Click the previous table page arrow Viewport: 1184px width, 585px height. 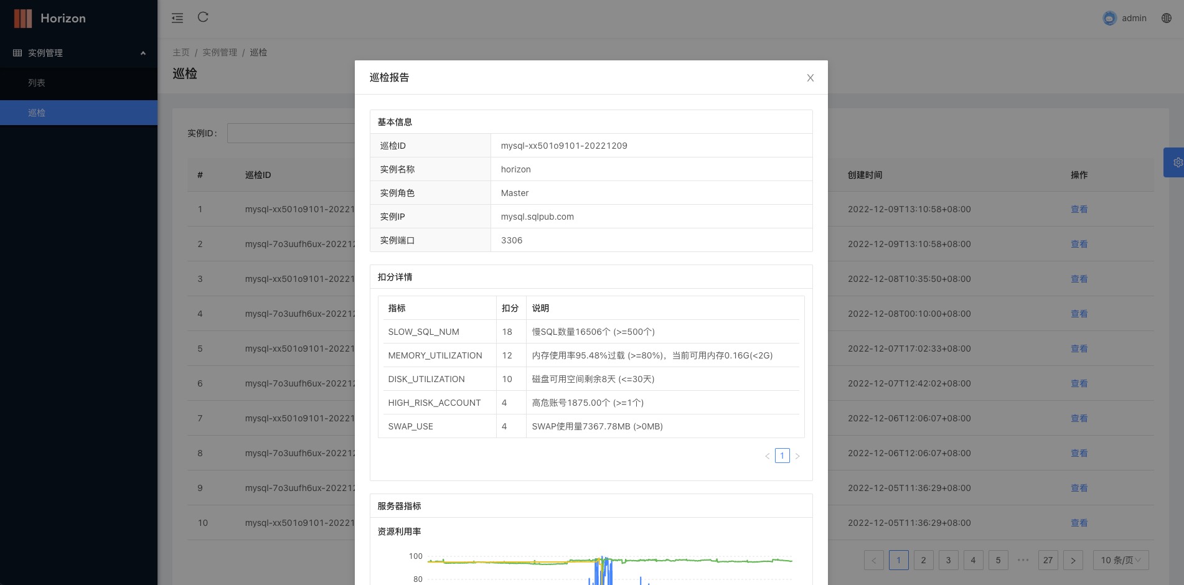point(874,560)
